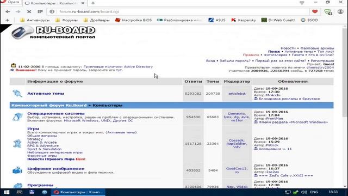Click the heart bookmark icon
The height and width of the screenshot is (196, 348).
pyautogui.click(x=315, y=11)
